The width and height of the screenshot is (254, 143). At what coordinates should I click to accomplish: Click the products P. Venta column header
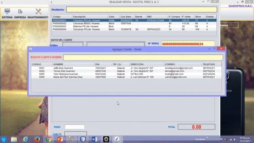pyautogui.click(x=187, y=17)
